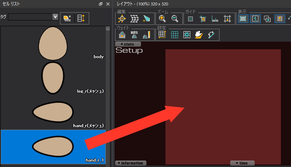Select the hand_r_1 cell
Image resolution: width=291 pixels, height=167 pixels.
(53, 147)
